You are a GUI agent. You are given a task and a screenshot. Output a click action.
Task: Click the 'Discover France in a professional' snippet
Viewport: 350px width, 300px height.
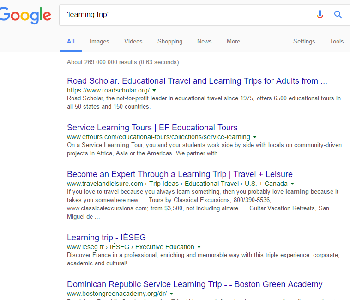[x=203, y=259]
